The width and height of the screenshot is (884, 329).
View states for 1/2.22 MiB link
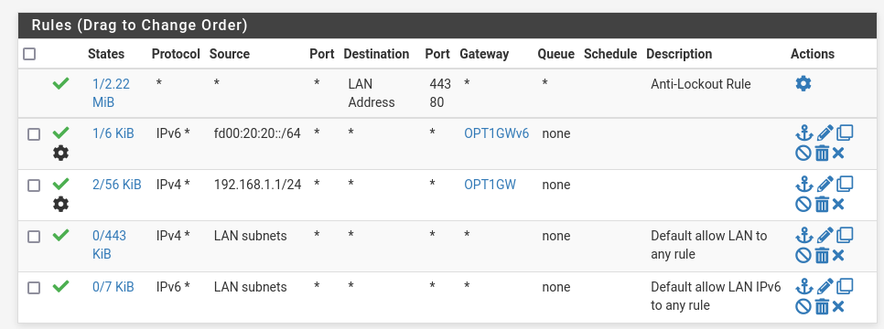pyautogui.click(x=111, y=93)
